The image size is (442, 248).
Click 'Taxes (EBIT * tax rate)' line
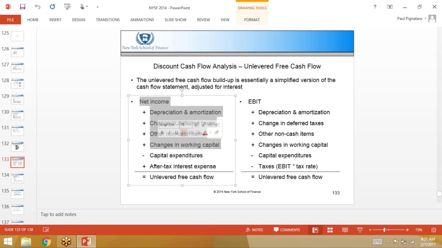(x=288, y=166)
